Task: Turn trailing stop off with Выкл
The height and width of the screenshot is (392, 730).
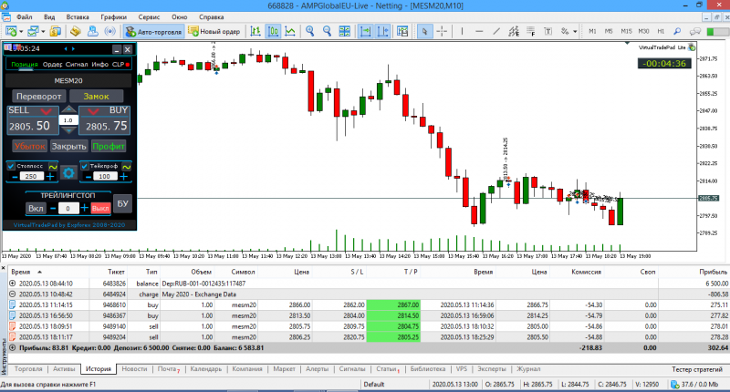Action: pos(100,208)
